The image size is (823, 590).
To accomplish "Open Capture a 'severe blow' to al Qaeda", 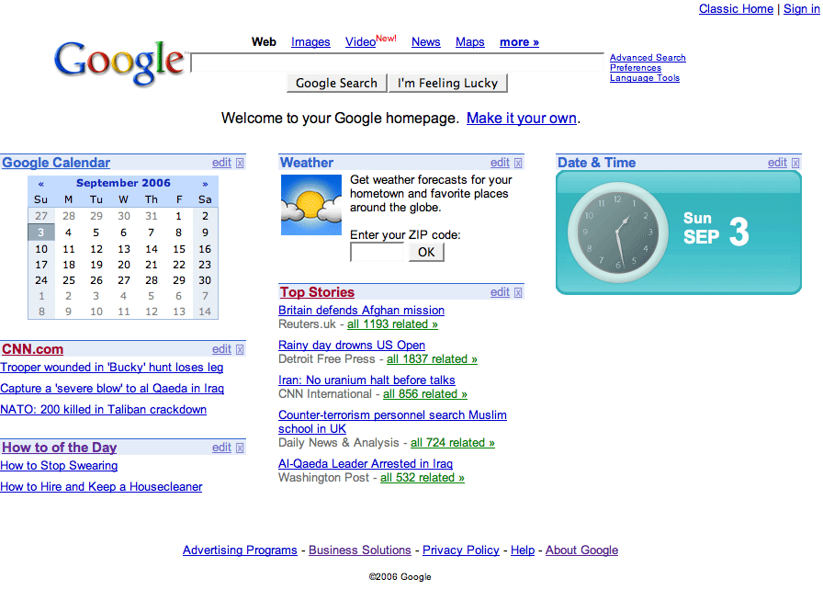I will [112, 389].
